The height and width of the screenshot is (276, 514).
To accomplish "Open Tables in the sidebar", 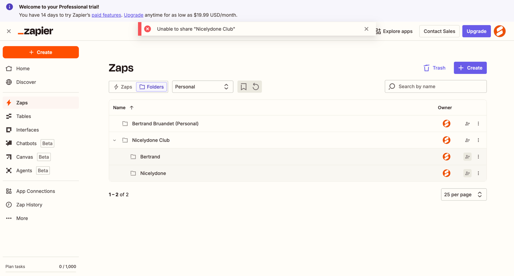I will click(x=41, y=116).
